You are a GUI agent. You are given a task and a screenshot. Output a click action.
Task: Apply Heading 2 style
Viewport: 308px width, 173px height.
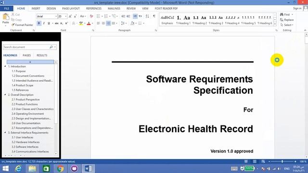(x=200, y=20)
